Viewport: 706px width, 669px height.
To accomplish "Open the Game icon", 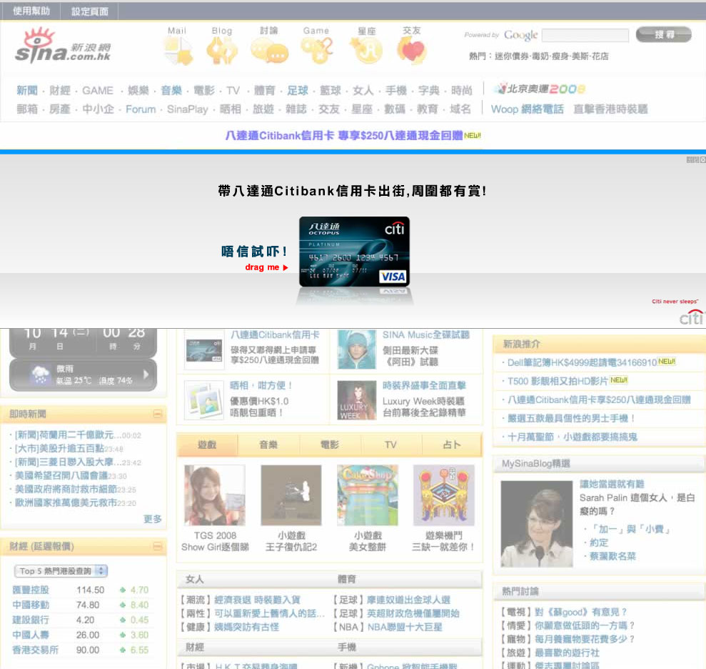I will point(316,50).
